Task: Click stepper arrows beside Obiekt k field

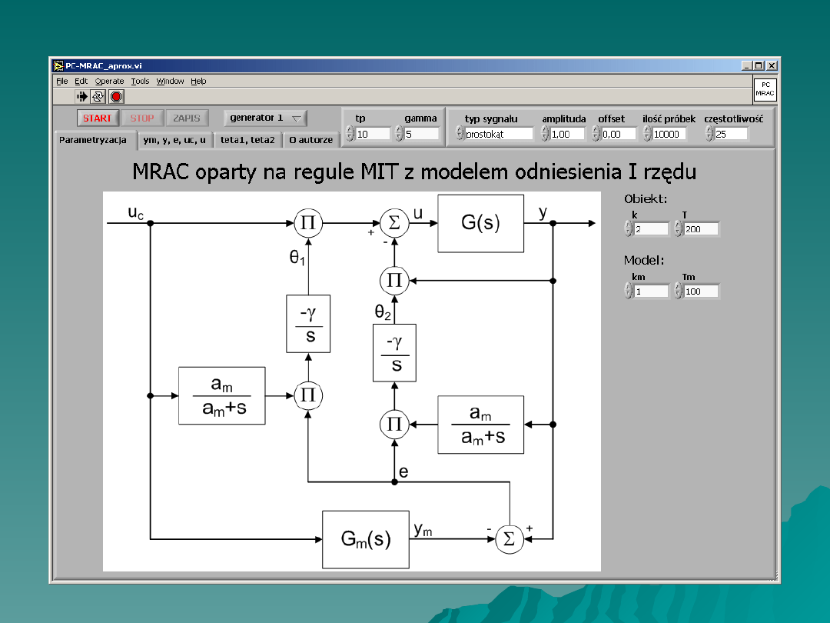Action: pyautogui.click(x=628, y=228)
